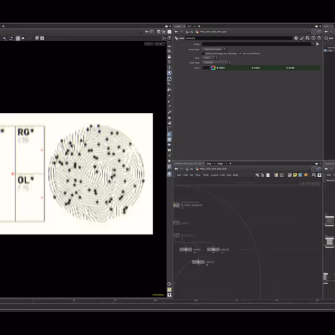This screenshot has width=335, height=335.
Task: Click the Group text input field
Action: [257, 44]
